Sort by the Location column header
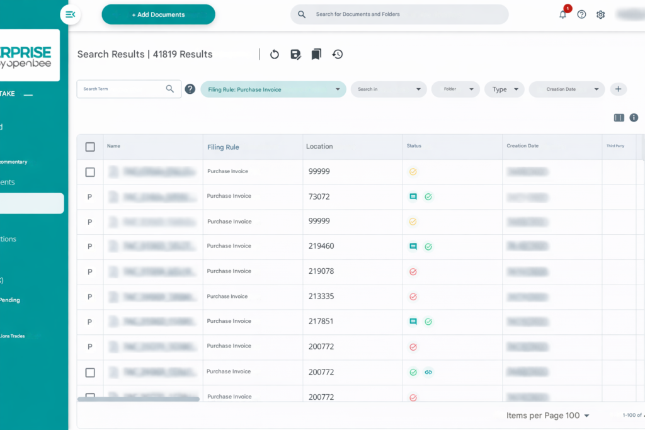645x430 pixels. click(319, 146)
